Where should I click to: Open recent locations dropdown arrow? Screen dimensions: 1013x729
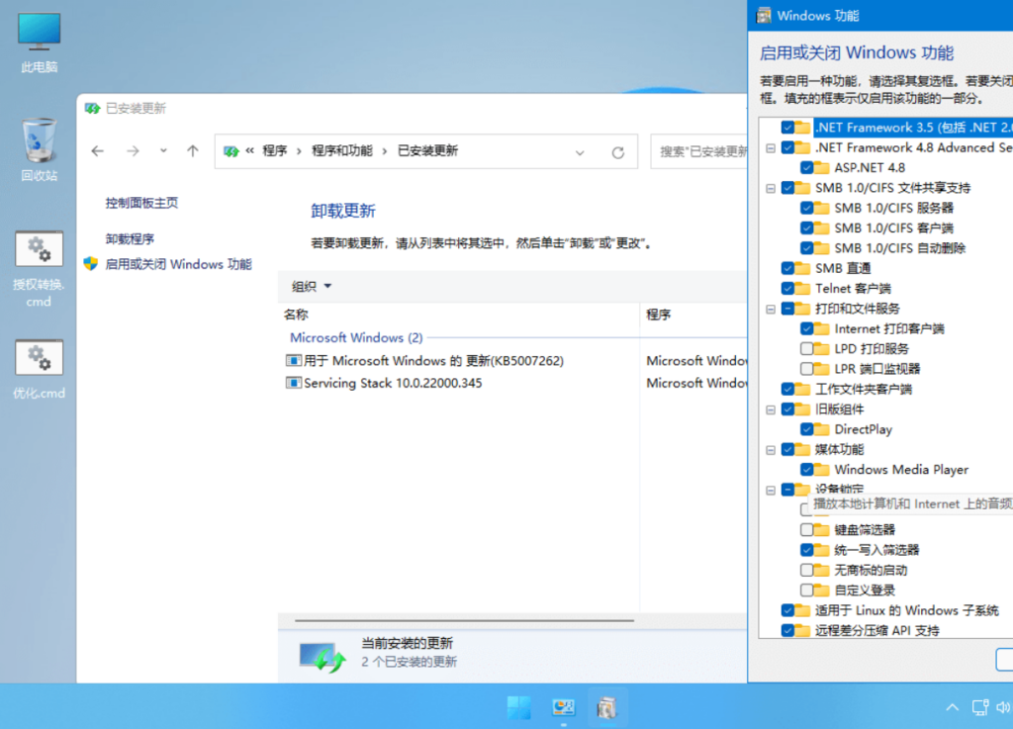click(x=163, y=151)
